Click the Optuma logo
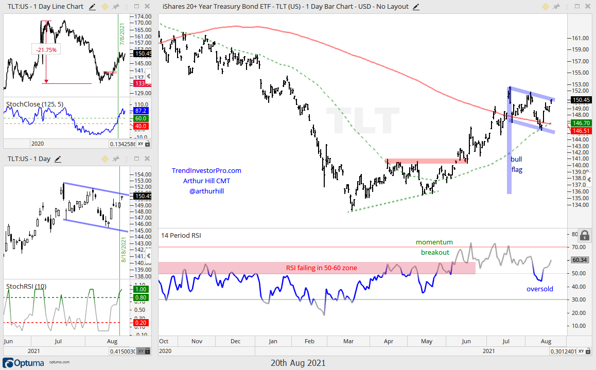596x370 pixels. click(x=24, y=363)
